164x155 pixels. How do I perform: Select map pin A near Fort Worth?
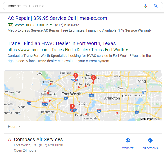pos(72,107)
